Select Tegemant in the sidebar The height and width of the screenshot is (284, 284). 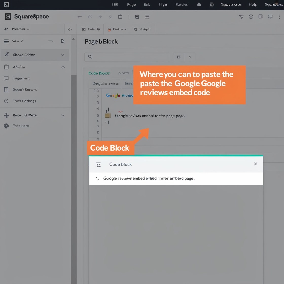[x=21, y=78]
